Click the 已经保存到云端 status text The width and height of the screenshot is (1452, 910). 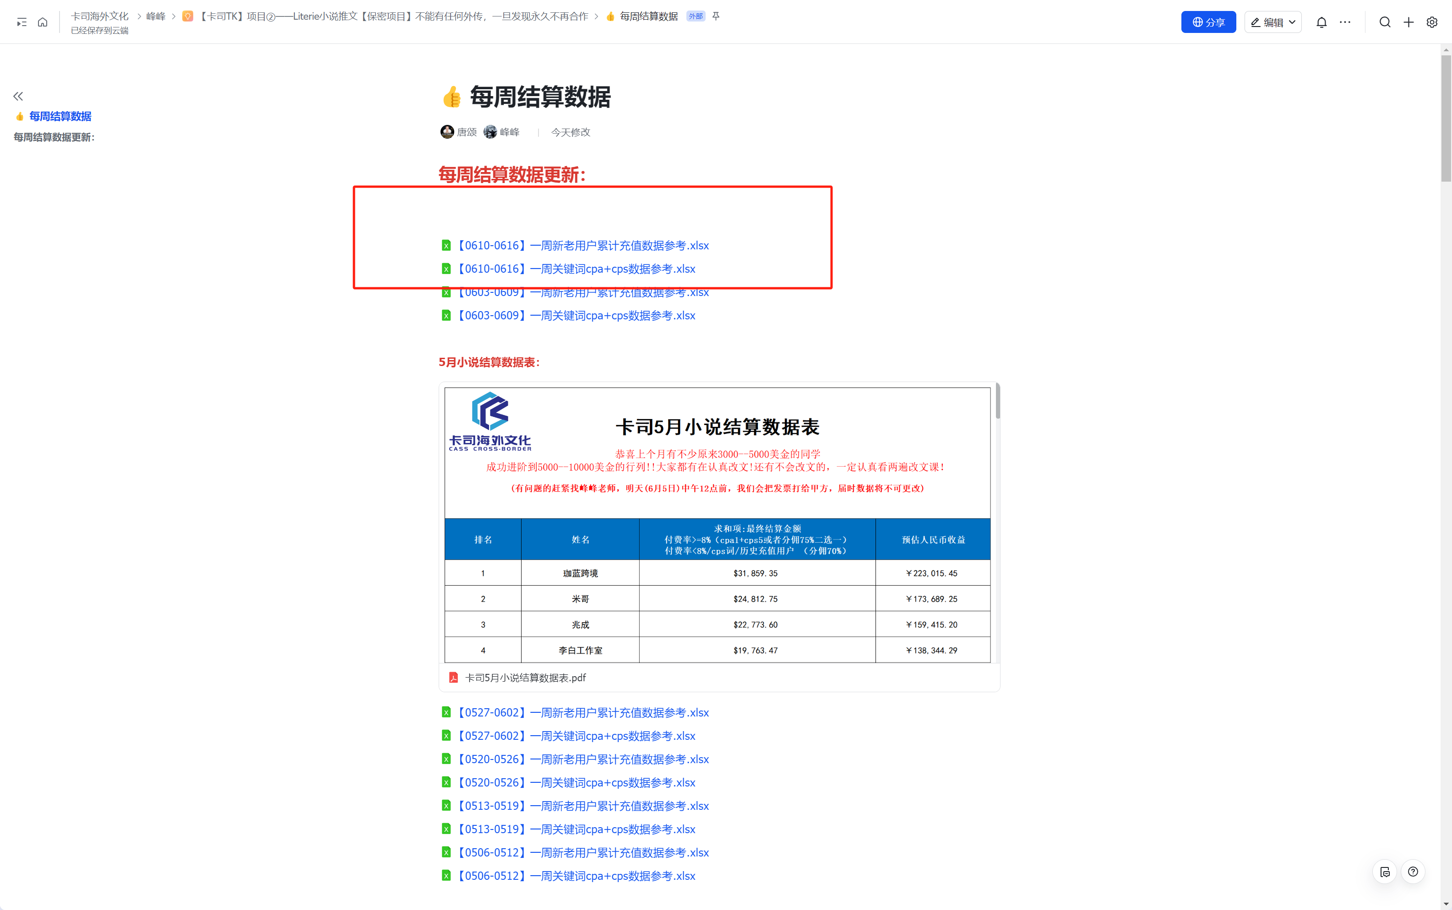[100, 31]
